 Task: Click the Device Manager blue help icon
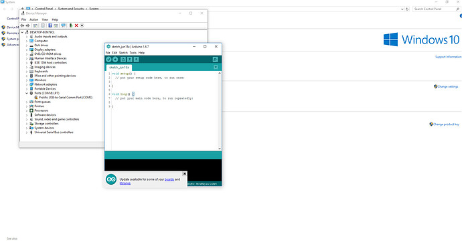(x=50, y=25)
